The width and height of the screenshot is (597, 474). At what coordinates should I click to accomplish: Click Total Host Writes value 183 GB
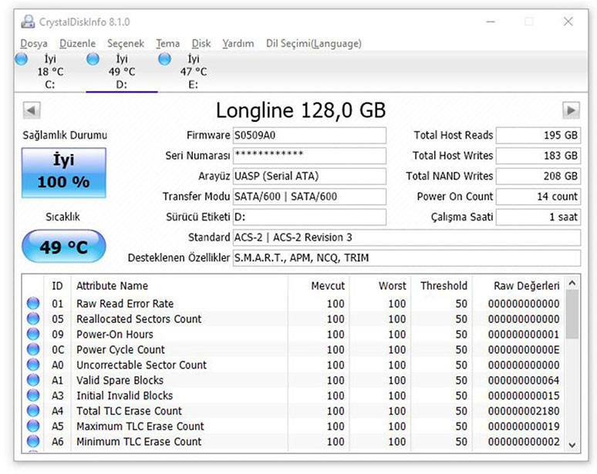coord(538,156)
